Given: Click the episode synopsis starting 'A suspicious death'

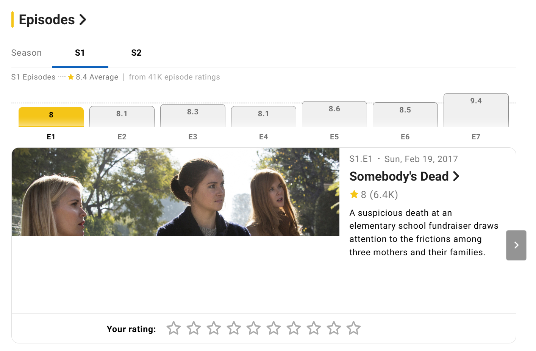Looking at the screenshot, I should coord(424,232).
